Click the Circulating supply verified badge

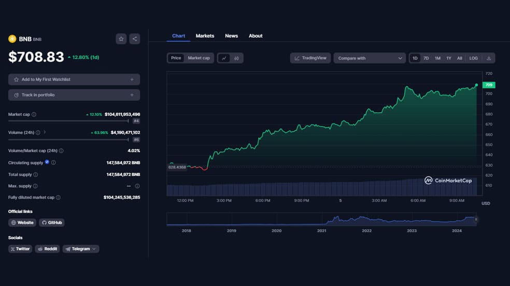[x=47, y=162]
